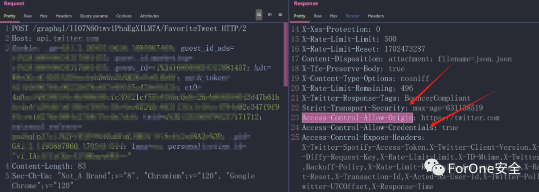Click the https://twitter.com origin value
Screen dimensions: 539x192
(460, 118)
